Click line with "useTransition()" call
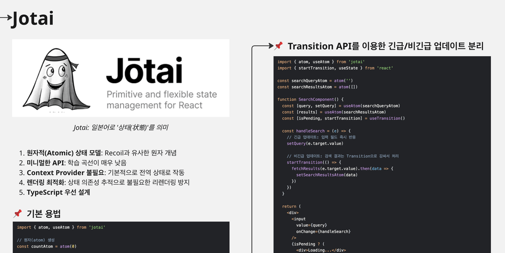This screenshot has height=253, width=505. point(344,118)
